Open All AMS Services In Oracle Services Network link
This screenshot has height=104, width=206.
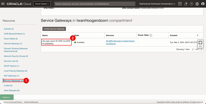(x=120, y=42)
